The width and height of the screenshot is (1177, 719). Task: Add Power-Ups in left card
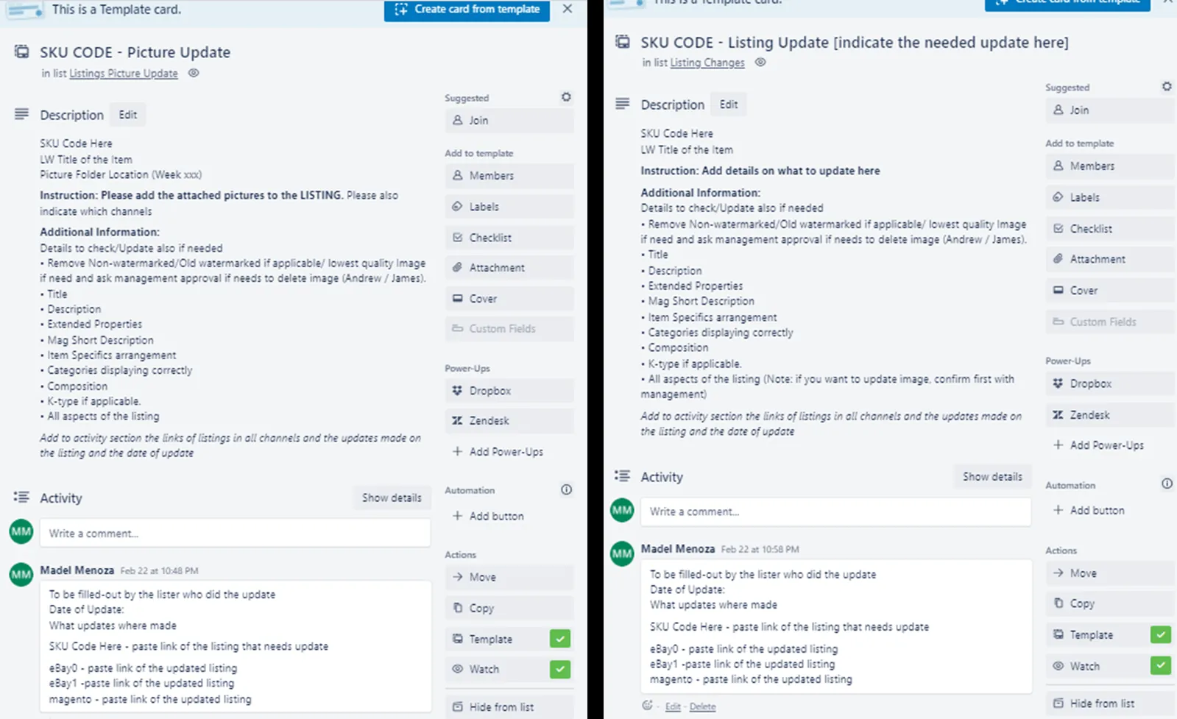coord(509,452)
